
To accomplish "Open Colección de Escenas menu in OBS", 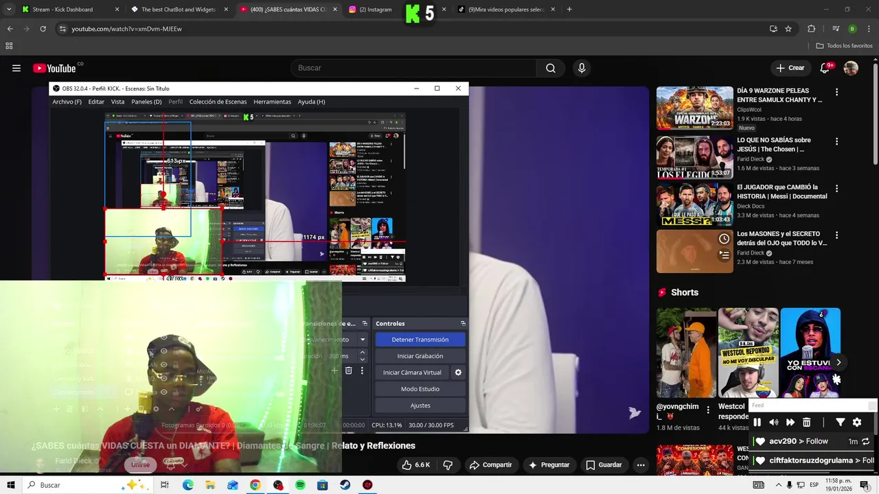I will coord(218,102).
